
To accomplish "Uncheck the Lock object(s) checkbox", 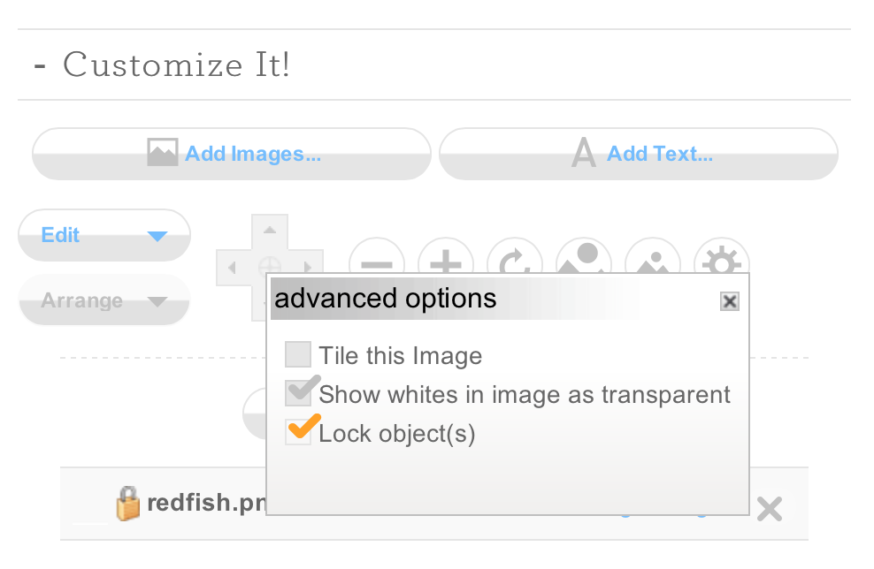I will pyautogui.click(x=297, y=432).
